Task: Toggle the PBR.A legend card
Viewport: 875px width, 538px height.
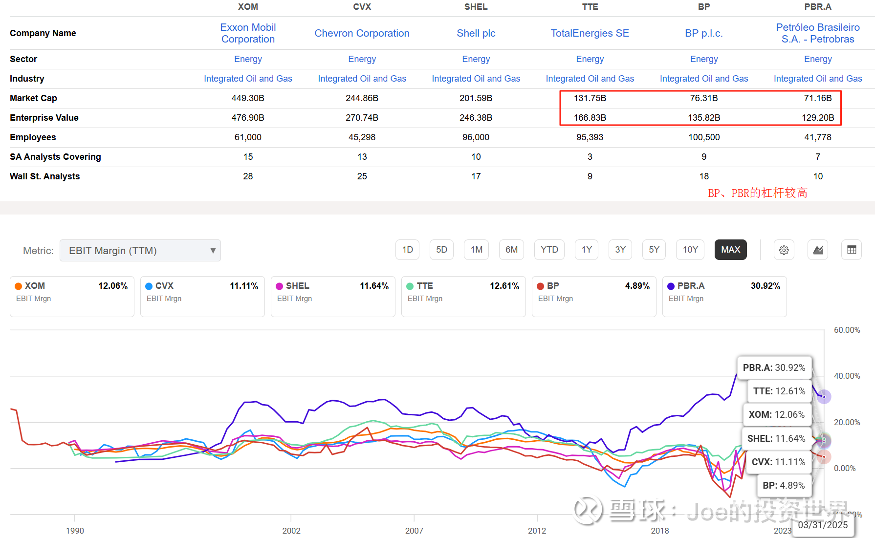Action: coord(724,297)
